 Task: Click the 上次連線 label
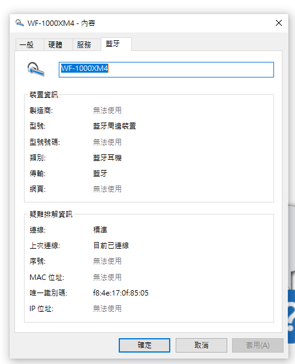coord(44,246)
